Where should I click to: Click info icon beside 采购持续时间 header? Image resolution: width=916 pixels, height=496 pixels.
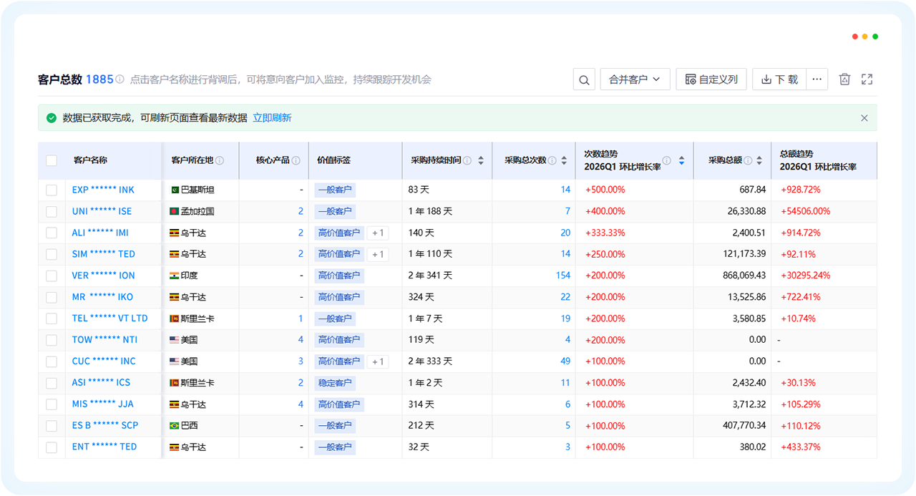[x=467, y=161]
